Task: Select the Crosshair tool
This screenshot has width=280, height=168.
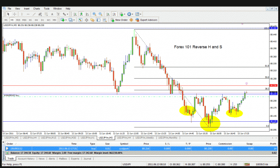Action: point(14,14)
